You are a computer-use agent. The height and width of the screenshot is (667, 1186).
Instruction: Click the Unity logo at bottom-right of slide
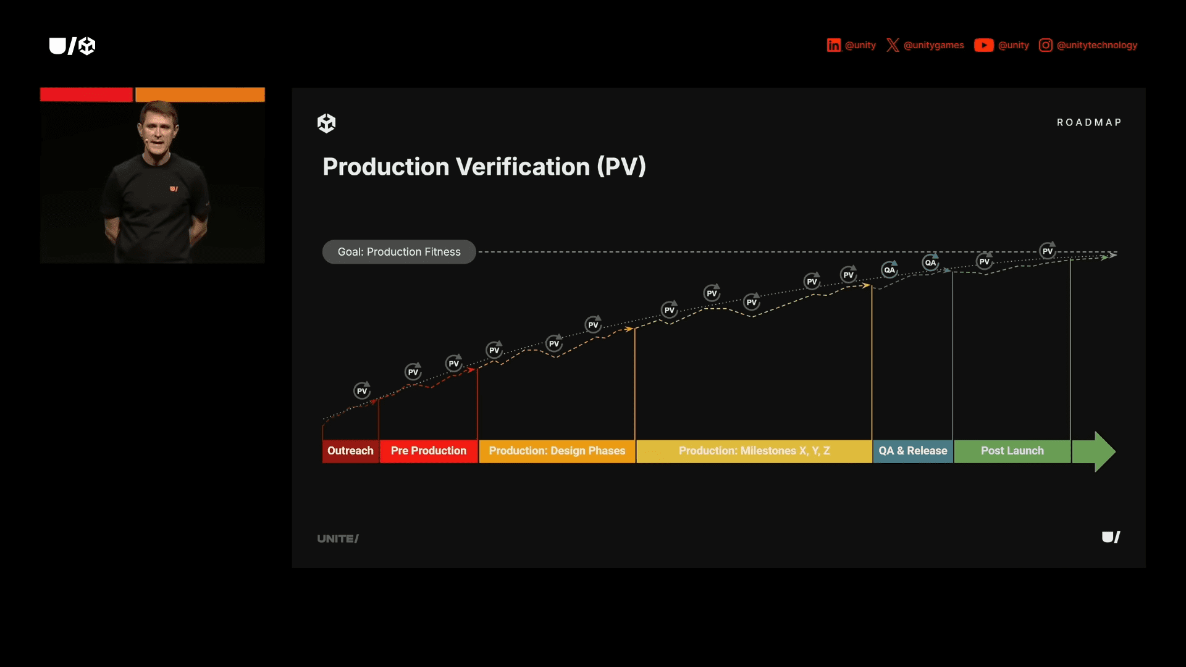pyautogui.click(x=1110, y=537)
